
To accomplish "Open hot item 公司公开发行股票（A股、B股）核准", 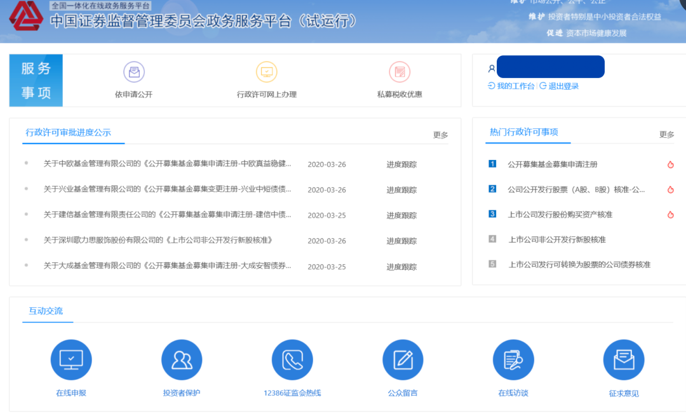I will pyautogui.click(x=576, y=190).
